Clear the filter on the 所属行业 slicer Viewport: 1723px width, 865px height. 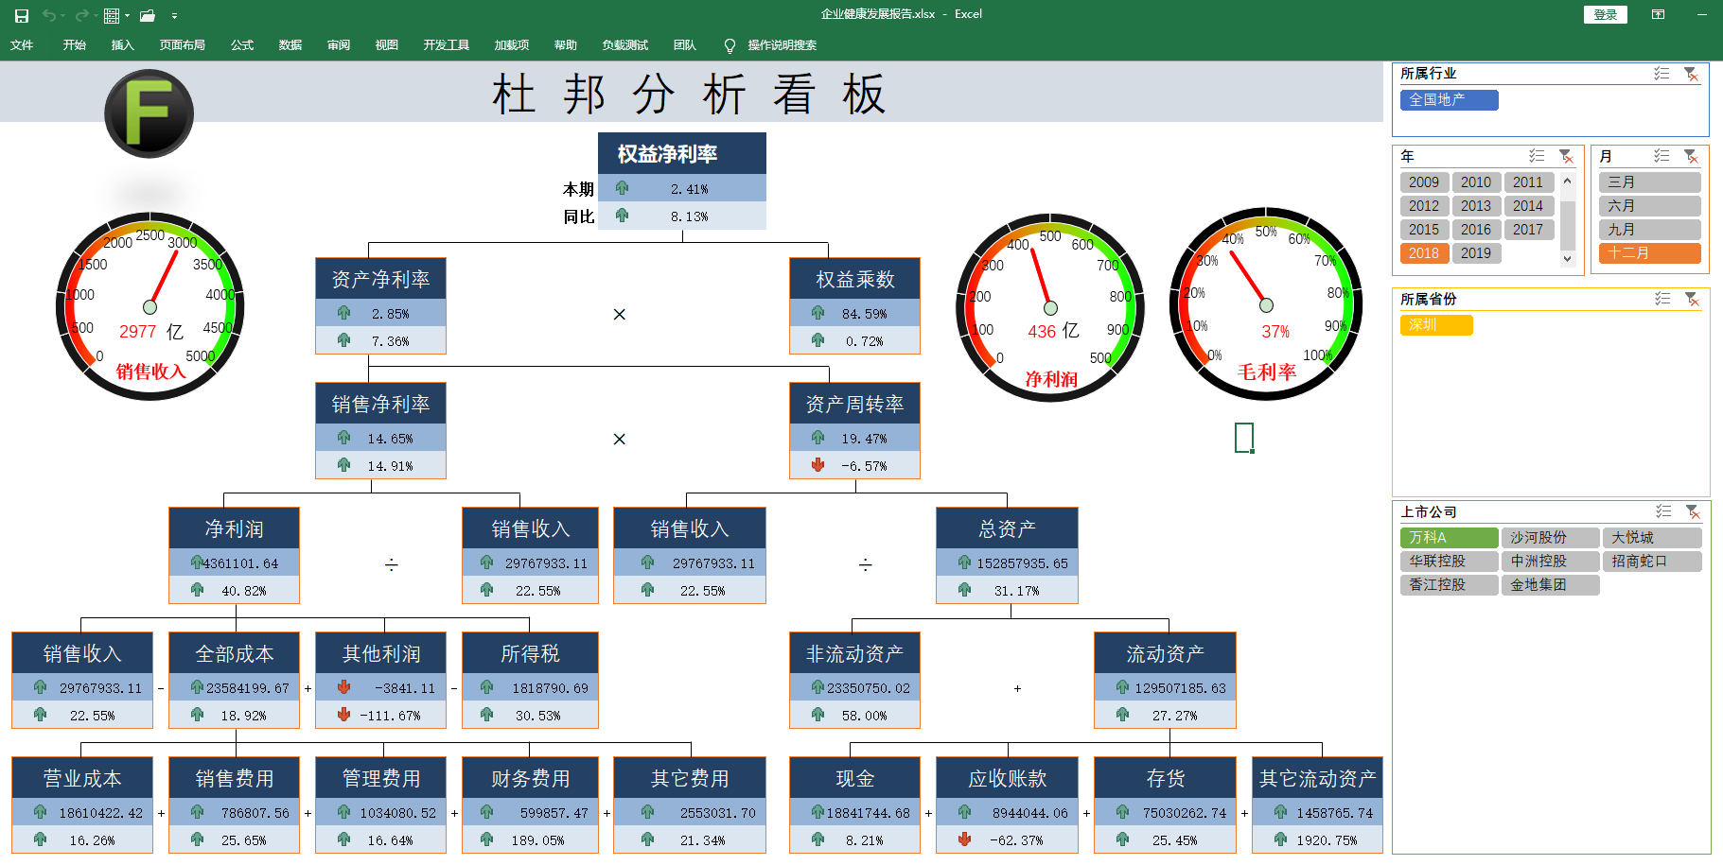point(1690,75)
